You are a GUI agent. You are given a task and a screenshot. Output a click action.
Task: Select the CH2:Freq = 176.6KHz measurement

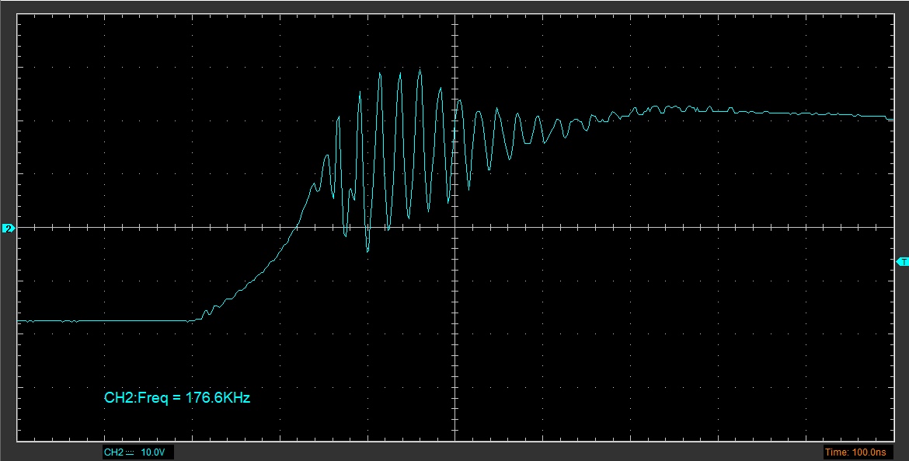[x=176, y=398]
